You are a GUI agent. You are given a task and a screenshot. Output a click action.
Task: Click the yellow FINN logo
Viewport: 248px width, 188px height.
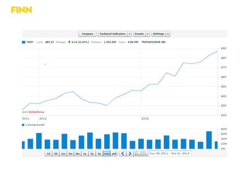point(21,10)
